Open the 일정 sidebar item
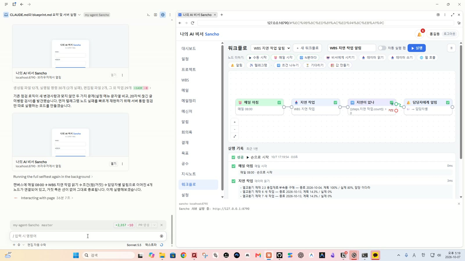 coord(185,59)
